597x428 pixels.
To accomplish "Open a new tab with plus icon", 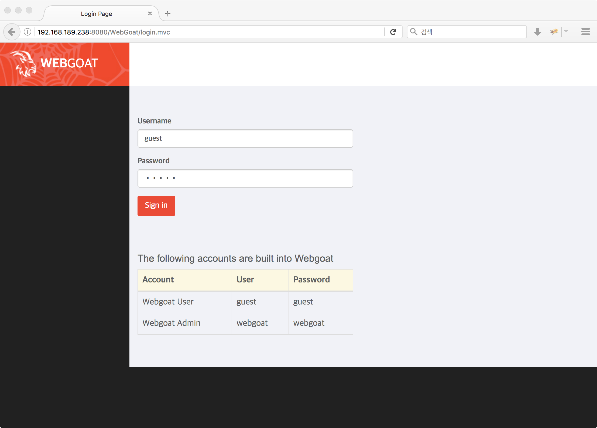I will 168,14.
